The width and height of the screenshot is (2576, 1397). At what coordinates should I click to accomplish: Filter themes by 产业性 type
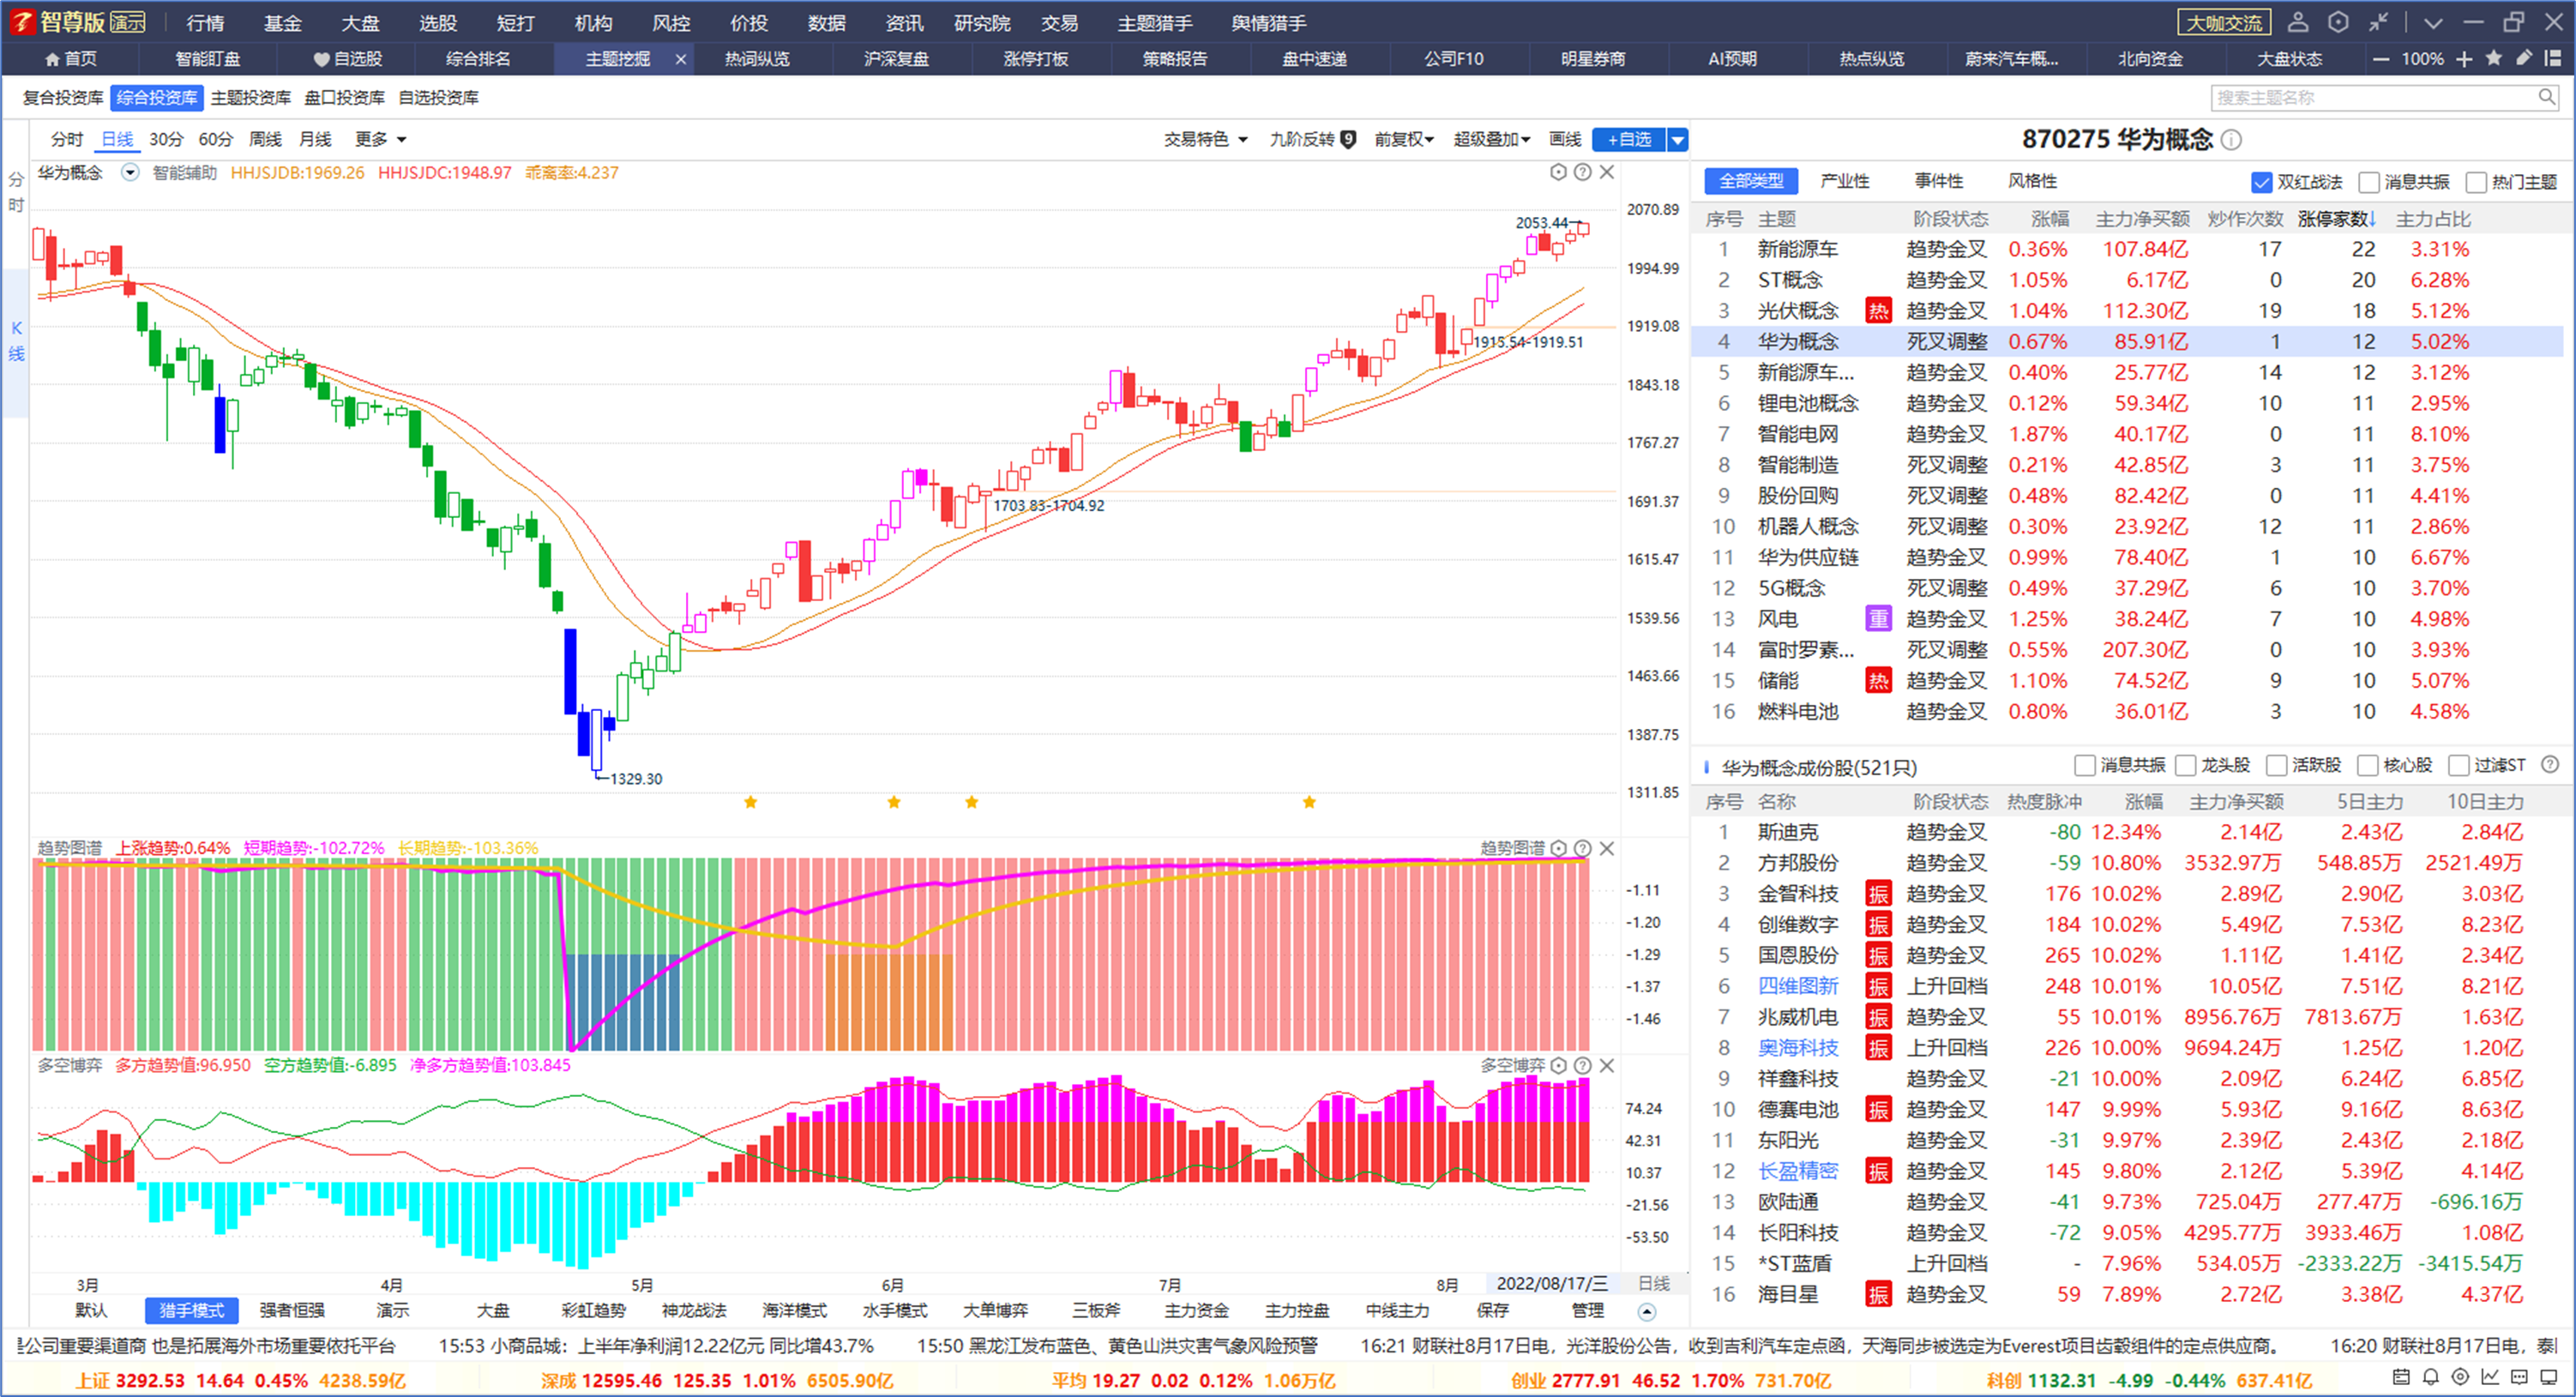[1845, 181]
